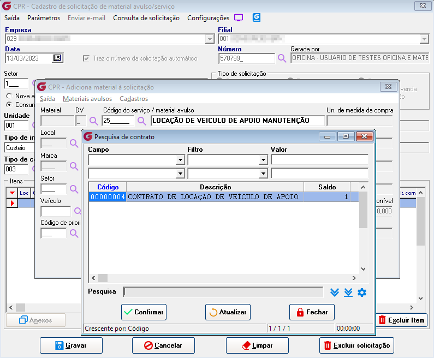Click the Limpar button

point(257,345)
